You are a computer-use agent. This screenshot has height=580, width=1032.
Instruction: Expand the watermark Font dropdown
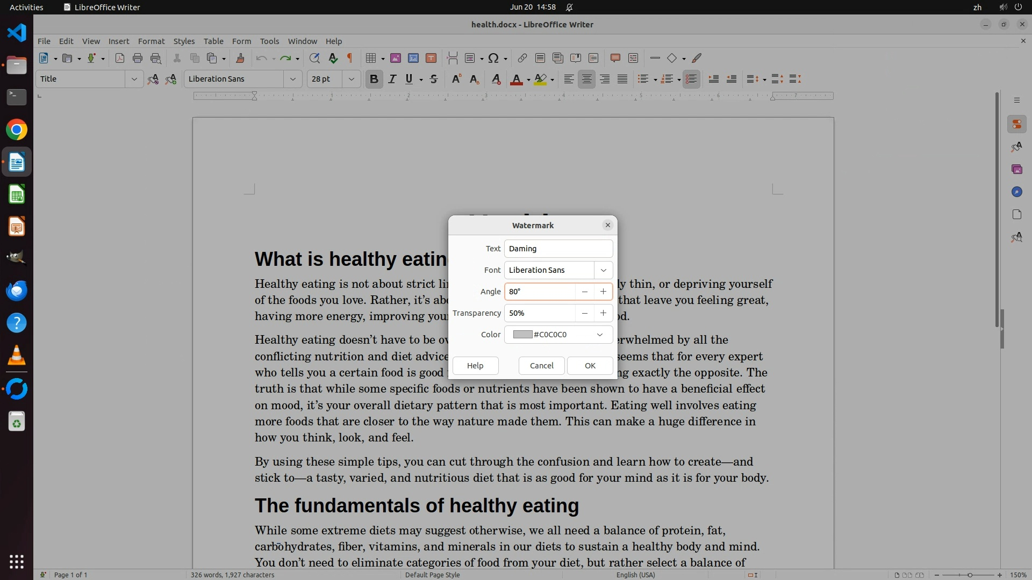(x=603, y=270)
